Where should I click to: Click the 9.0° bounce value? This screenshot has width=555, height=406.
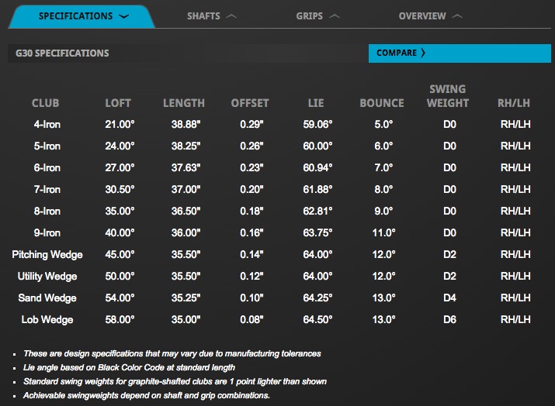pos(383,212)
